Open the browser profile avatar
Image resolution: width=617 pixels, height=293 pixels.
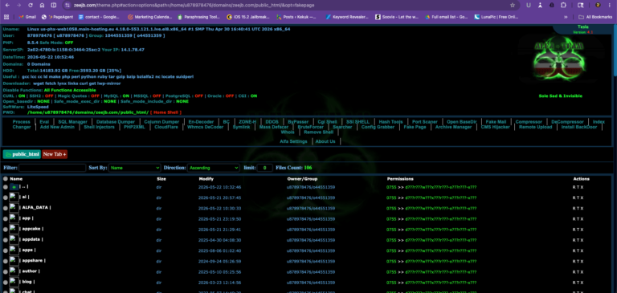pyautogui.click(x=598, y=5)
